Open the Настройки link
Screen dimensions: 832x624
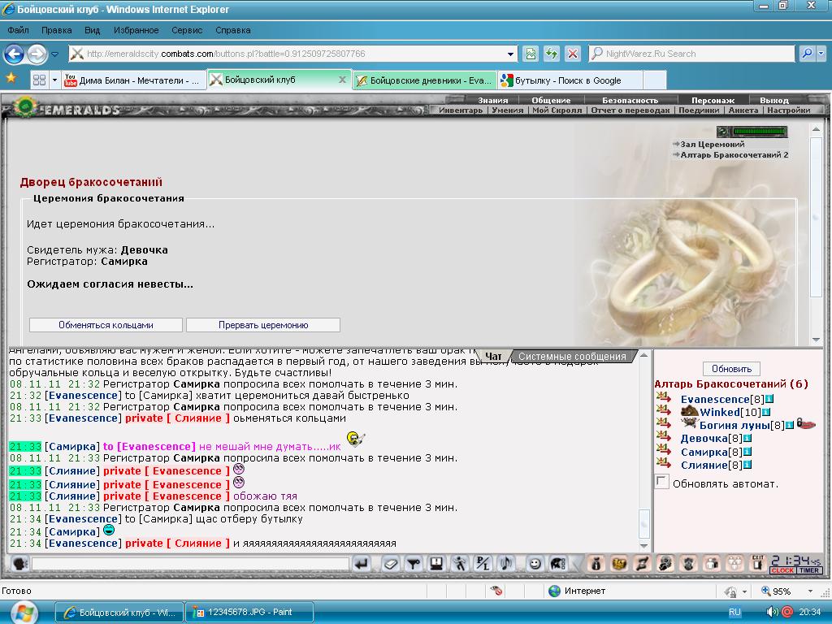[x=788, y=110]
